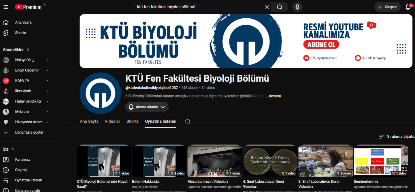Click Bölüm Hakkında playlist title

pos(145,182)
